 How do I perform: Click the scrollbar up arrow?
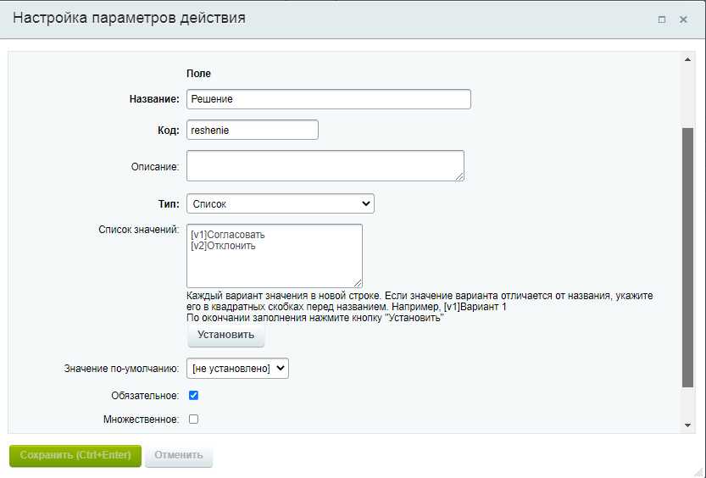click(687, 59)
